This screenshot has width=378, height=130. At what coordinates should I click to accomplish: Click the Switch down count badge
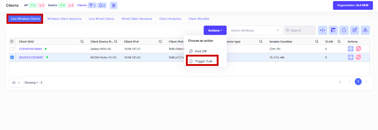pos(70,5)
